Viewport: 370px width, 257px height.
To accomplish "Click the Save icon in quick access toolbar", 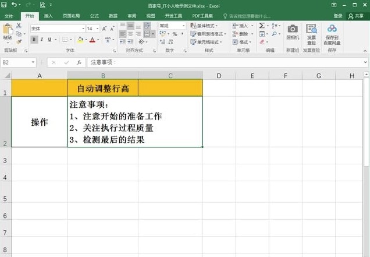I will (5, 5).
